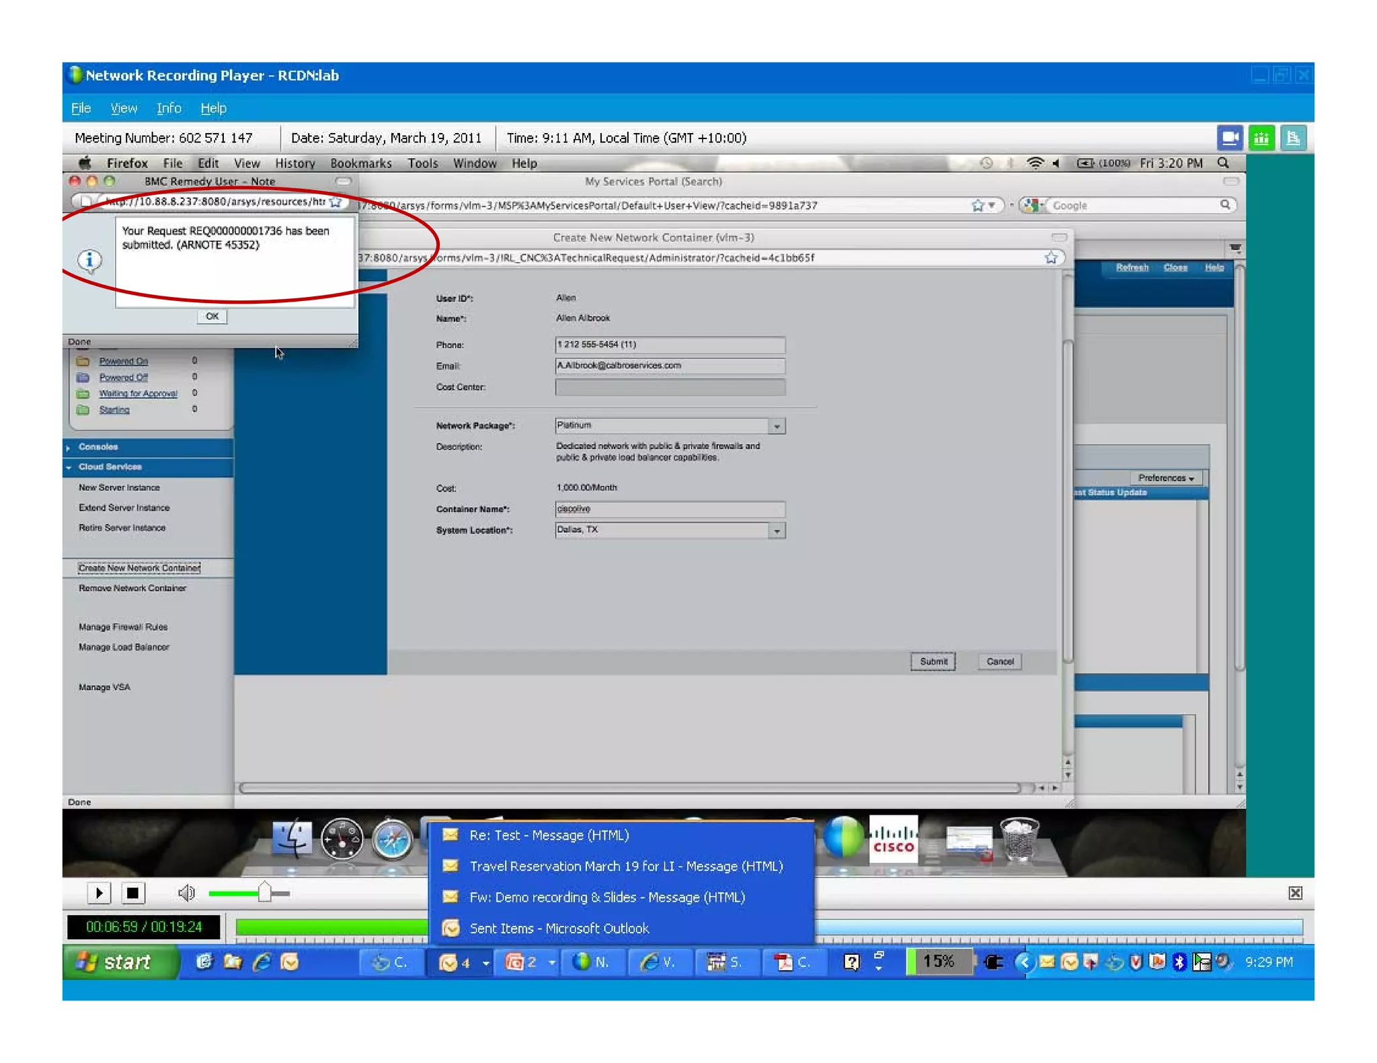Click the Wi-Fi icon in the Mac menu bar

(x=1035, y=163)
